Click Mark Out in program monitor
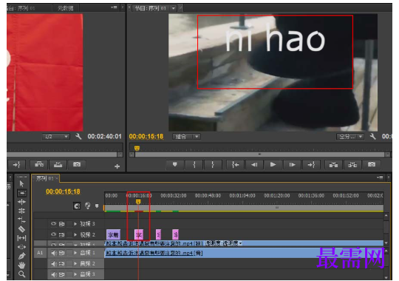Image resolution: width=399 pixels, height=281 pixels. (213, 165)
